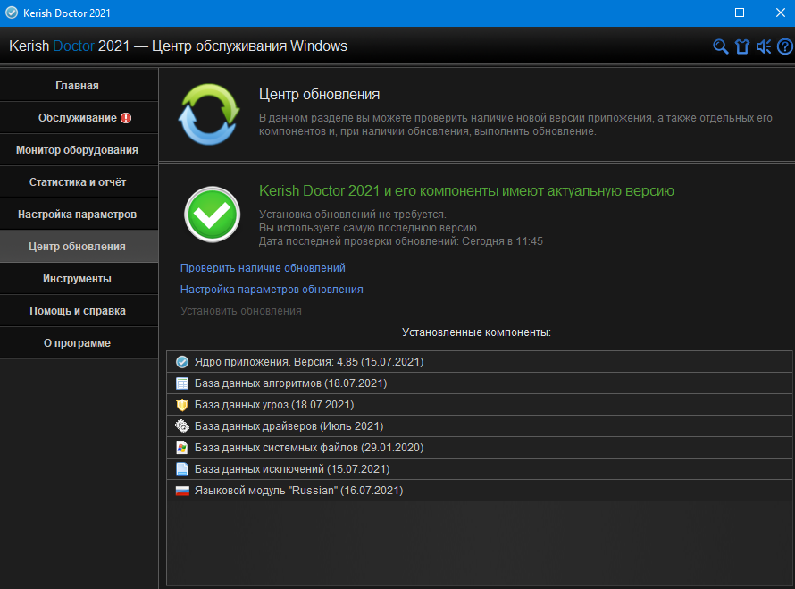Screen dimensions: 795x589
Task: Open the Настройка параметров обновления link
Action: (272, 290)
